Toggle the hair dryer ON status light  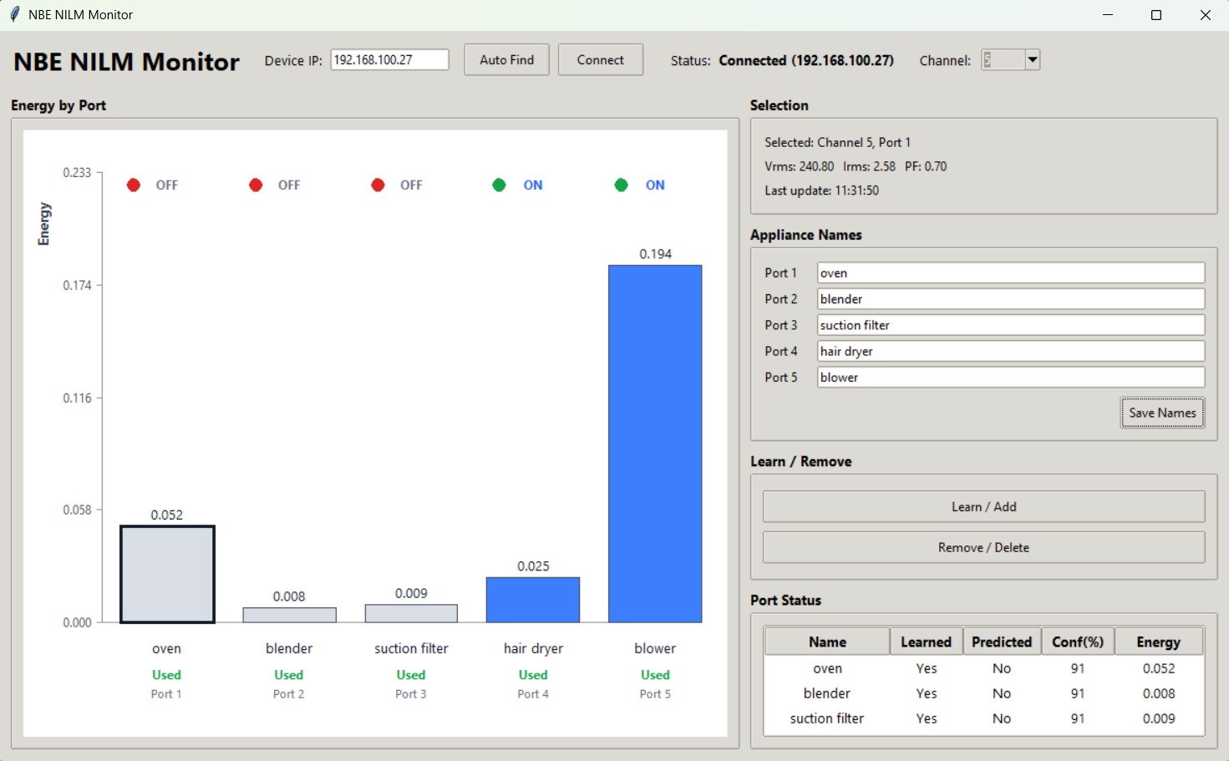(499, 185)
